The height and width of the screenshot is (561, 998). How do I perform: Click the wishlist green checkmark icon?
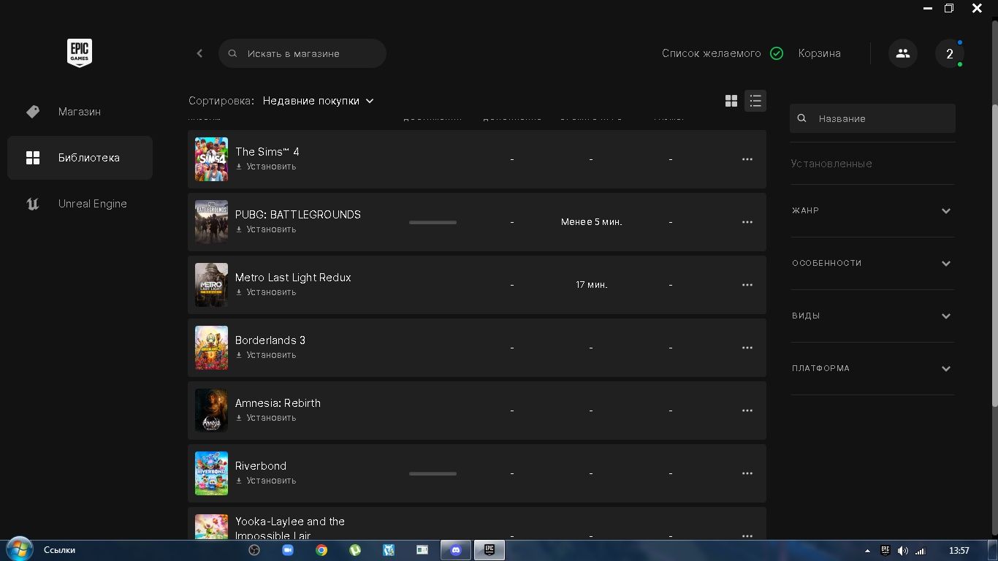(x=777, y=53)
